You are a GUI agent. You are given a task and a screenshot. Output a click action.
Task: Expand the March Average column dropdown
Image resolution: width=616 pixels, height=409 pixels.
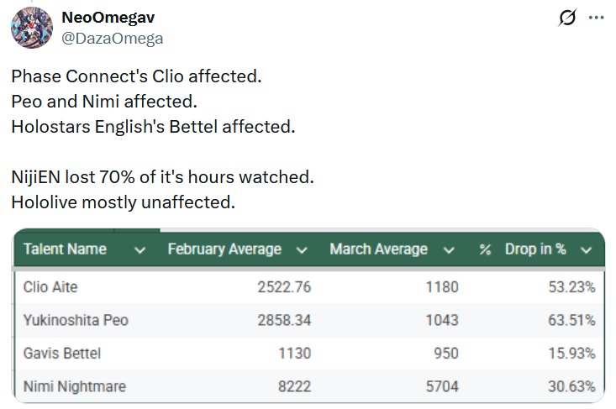(x=449, y=249)
